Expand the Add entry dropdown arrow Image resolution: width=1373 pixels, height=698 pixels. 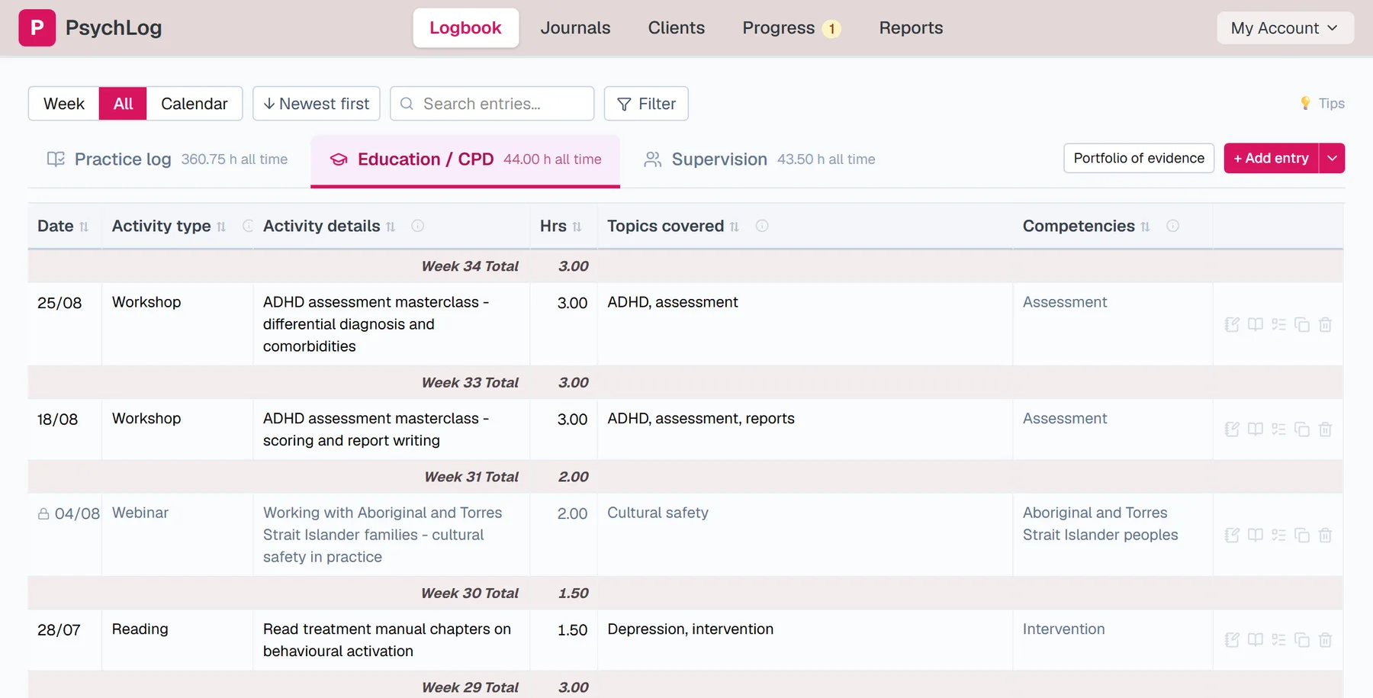tap(1332, 158)
